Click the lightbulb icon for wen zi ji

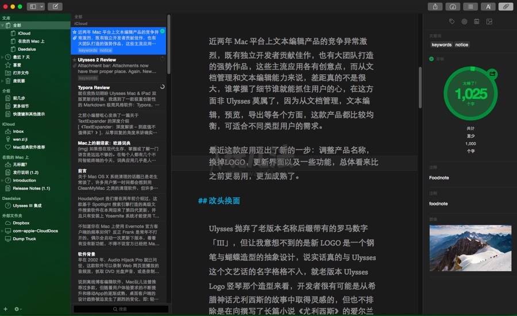pos(8,139)
